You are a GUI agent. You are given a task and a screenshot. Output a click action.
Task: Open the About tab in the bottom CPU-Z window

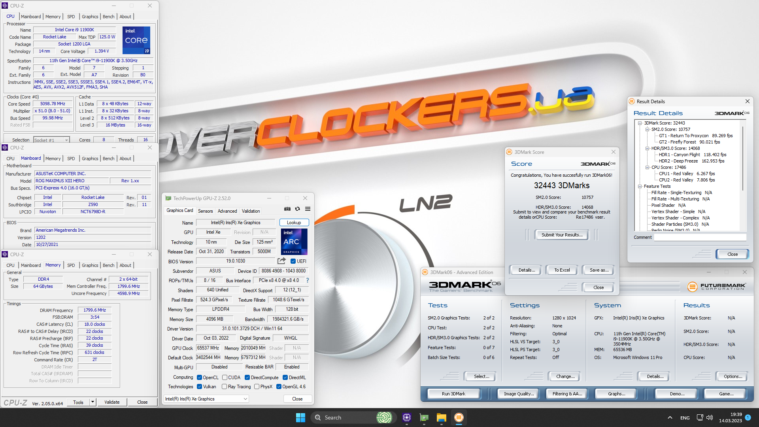click(125, 265)
